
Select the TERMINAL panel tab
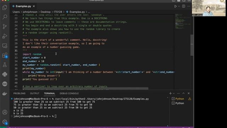(x=49, y=94)
